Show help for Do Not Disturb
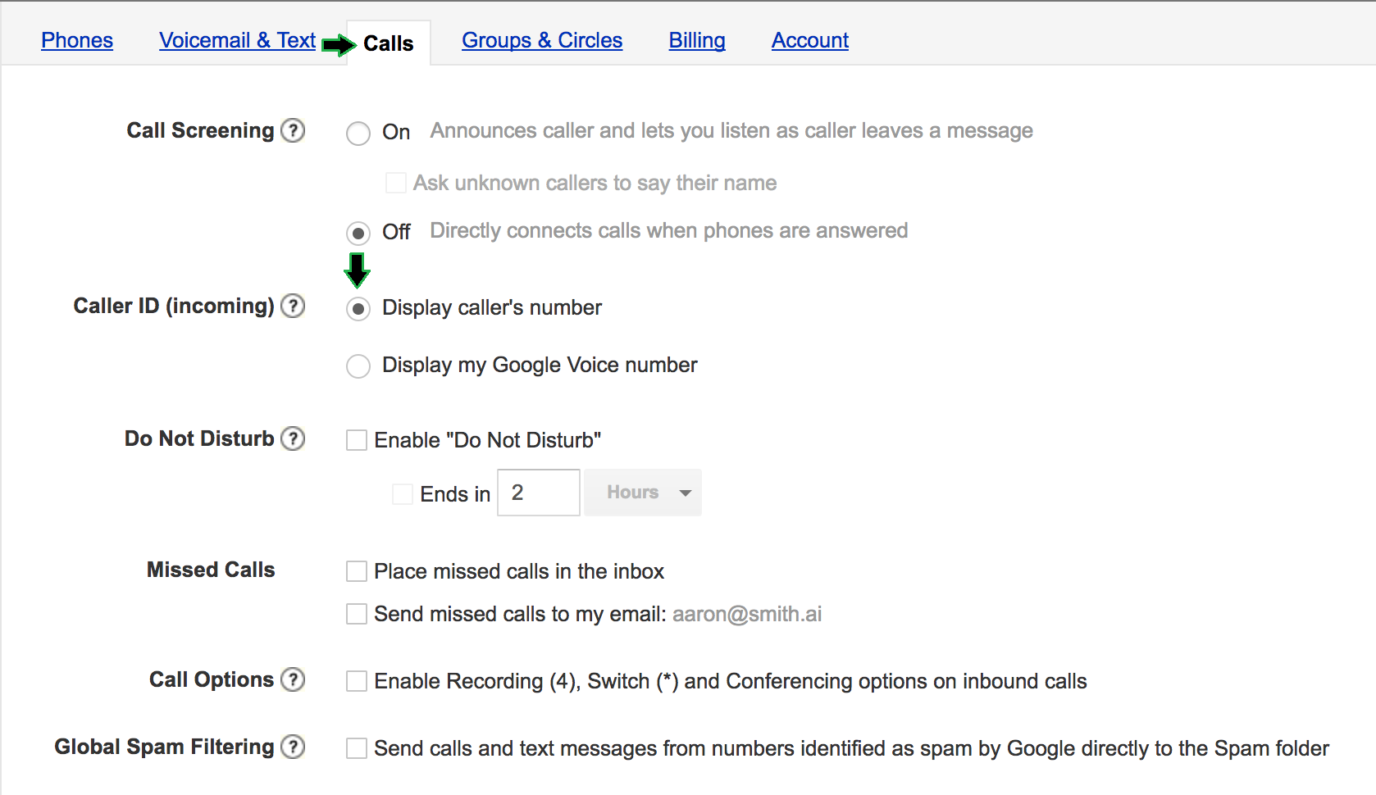Viewport: 1376px width, 795px height. 293,438
